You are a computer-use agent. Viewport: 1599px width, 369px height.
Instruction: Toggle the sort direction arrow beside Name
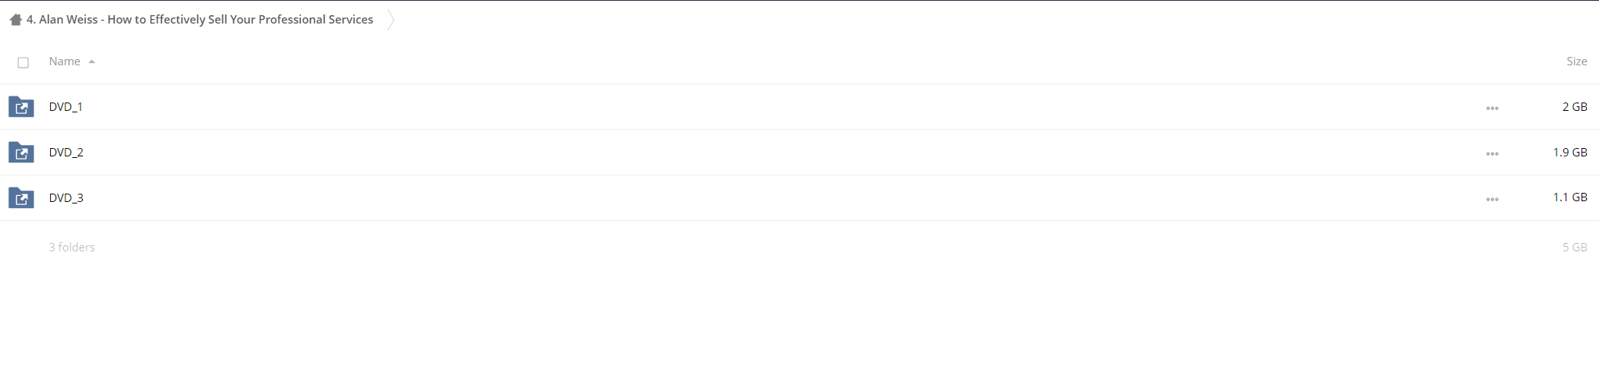[92, 62]
